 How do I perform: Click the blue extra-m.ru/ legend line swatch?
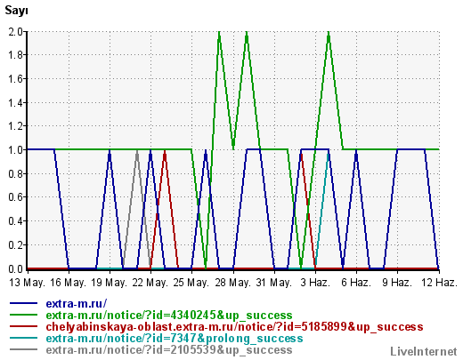click(24, 303)
